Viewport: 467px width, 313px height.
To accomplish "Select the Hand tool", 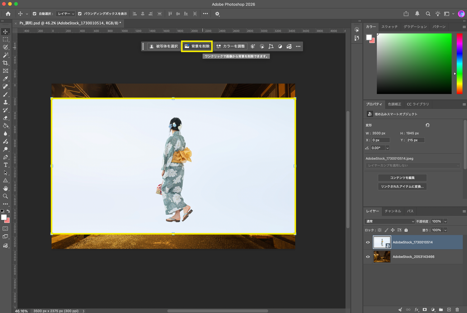I will (6, 188).
